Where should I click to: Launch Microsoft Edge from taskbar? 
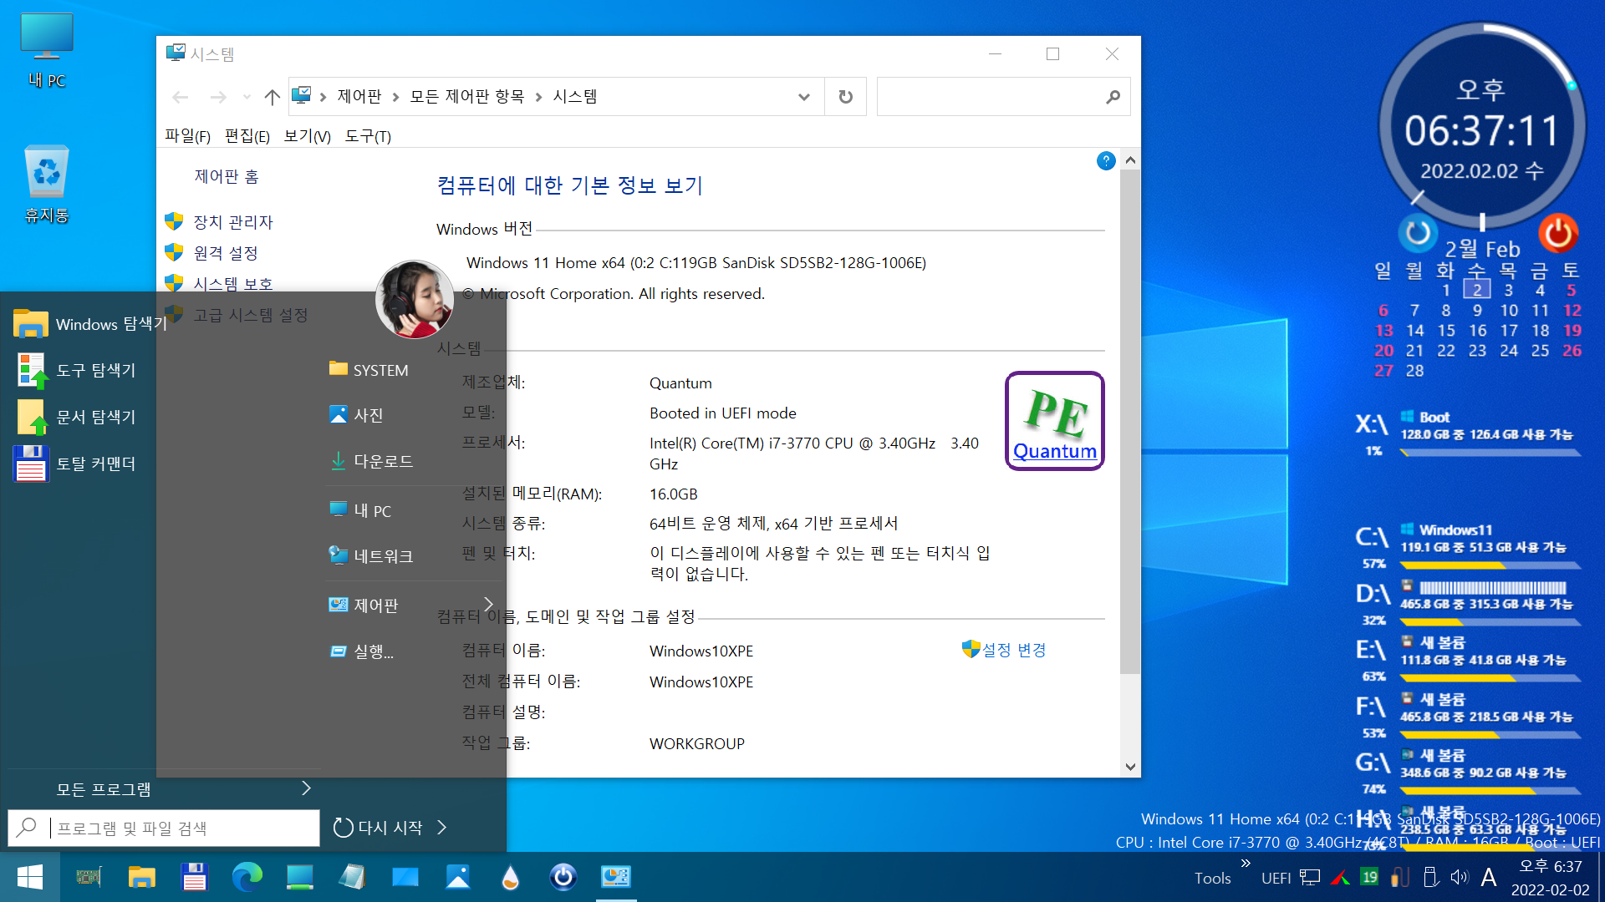tap(247, 877)
